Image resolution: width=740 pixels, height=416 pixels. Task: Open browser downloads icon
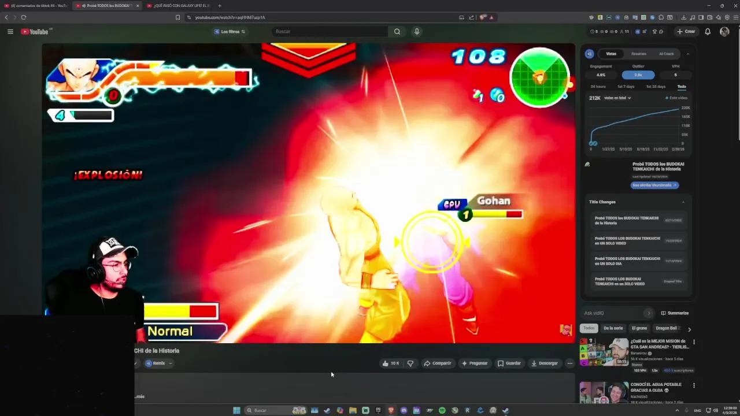tap(684, 17)
